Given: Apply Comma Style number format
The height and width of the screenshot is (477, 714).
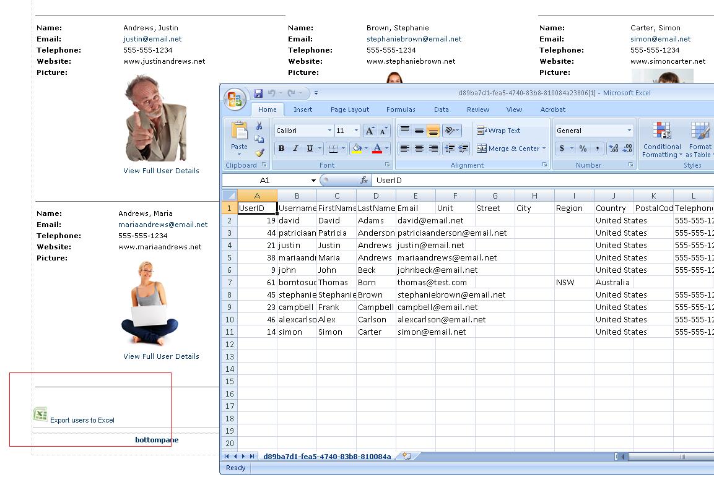Looking at the screenshot, I should (597, 148).
